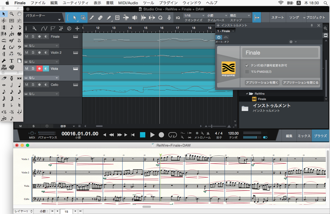
Task: Open the 編集 menu in menu bar
Action: pyautogui.click(x=54, y=3)
